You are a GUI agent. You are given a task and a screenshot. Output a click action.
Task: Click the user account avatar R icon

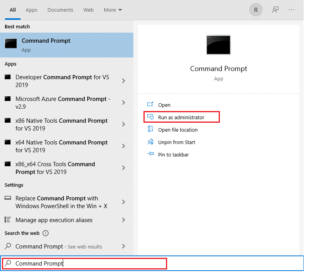click(x=256, y=10)
